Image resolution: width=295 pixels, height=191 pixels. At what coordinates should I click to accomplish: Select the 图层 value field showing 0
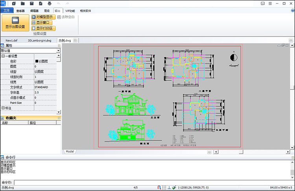pos(45,66)
